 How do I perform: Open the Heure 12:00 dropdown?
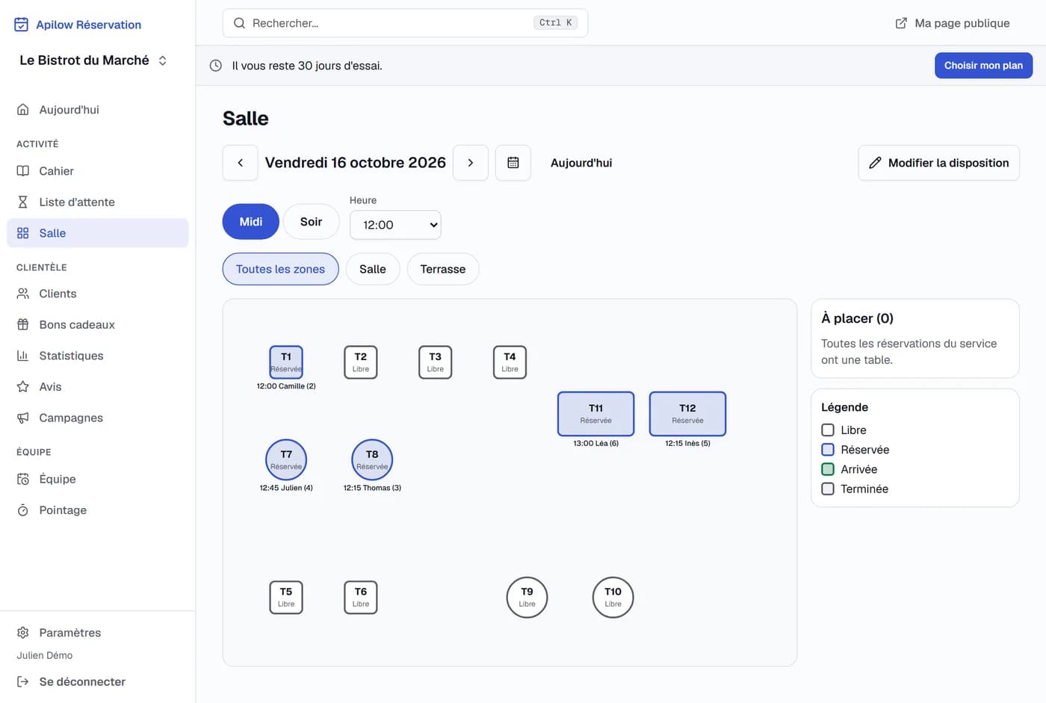395,225
